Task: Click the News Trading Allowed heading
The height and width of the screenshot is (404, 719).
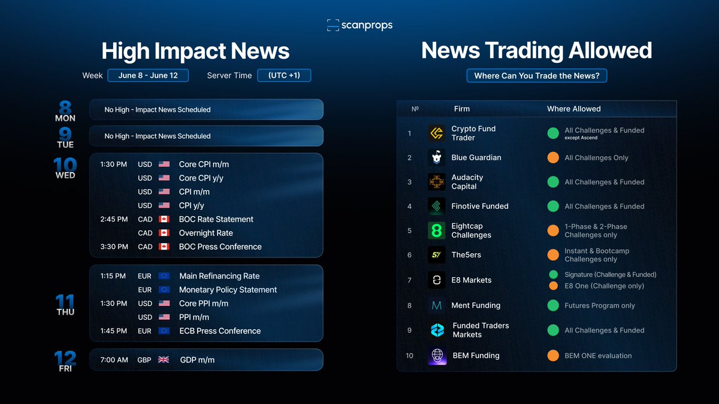Action: [x=537, y=50]
